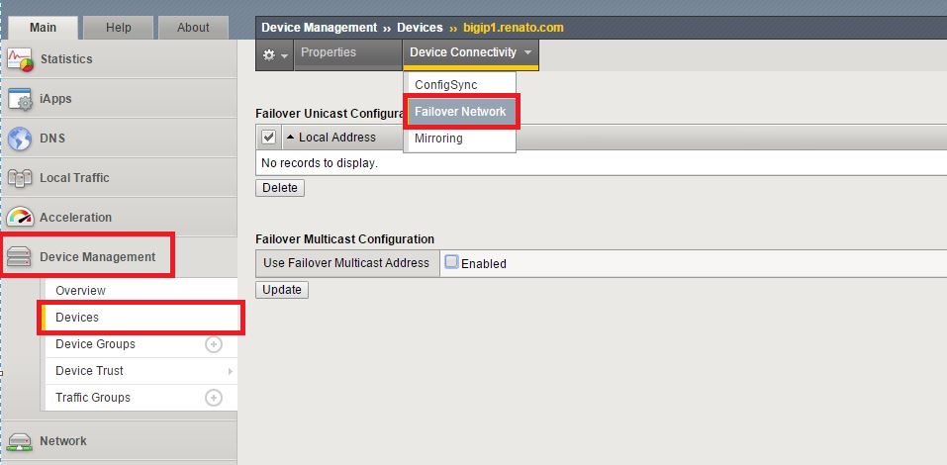947x465 pixels.
Task: Click the Device Management server icon
Action: 20,257
